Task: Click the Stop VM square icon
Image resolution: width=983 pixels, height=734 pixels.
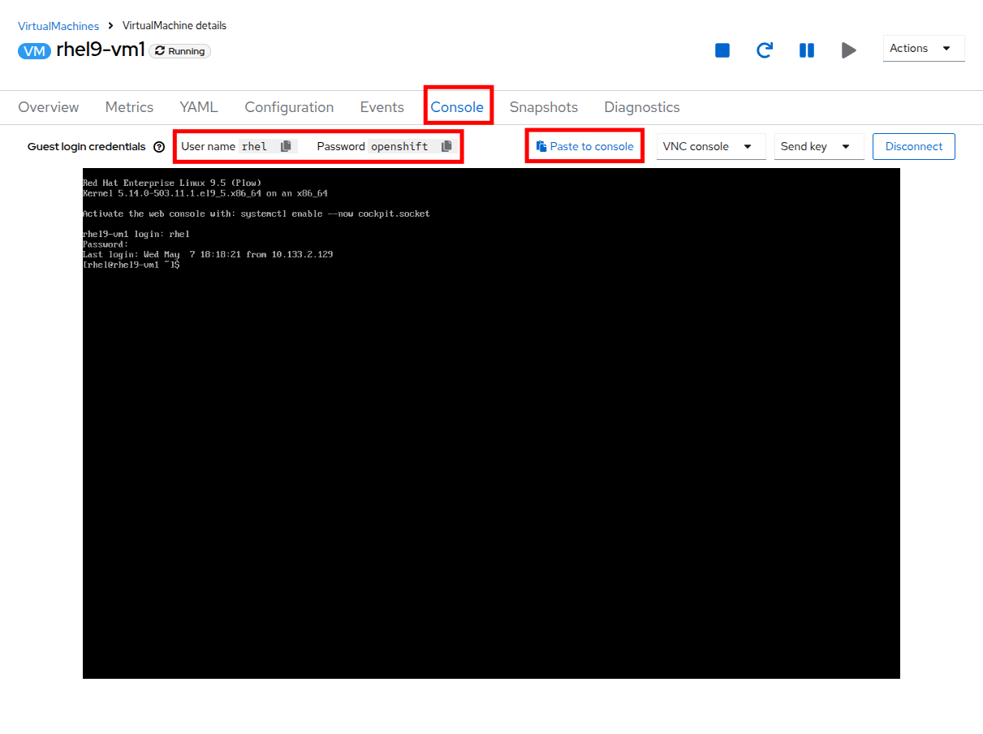Action: pyautogui.click(x=722, y=50)
